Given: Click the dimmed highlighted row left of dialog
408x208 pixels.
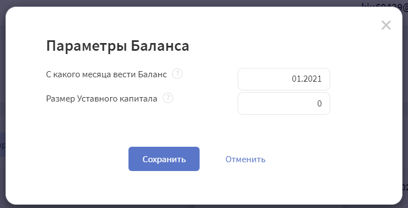Looking at the screenshot, I should [3, 145].
